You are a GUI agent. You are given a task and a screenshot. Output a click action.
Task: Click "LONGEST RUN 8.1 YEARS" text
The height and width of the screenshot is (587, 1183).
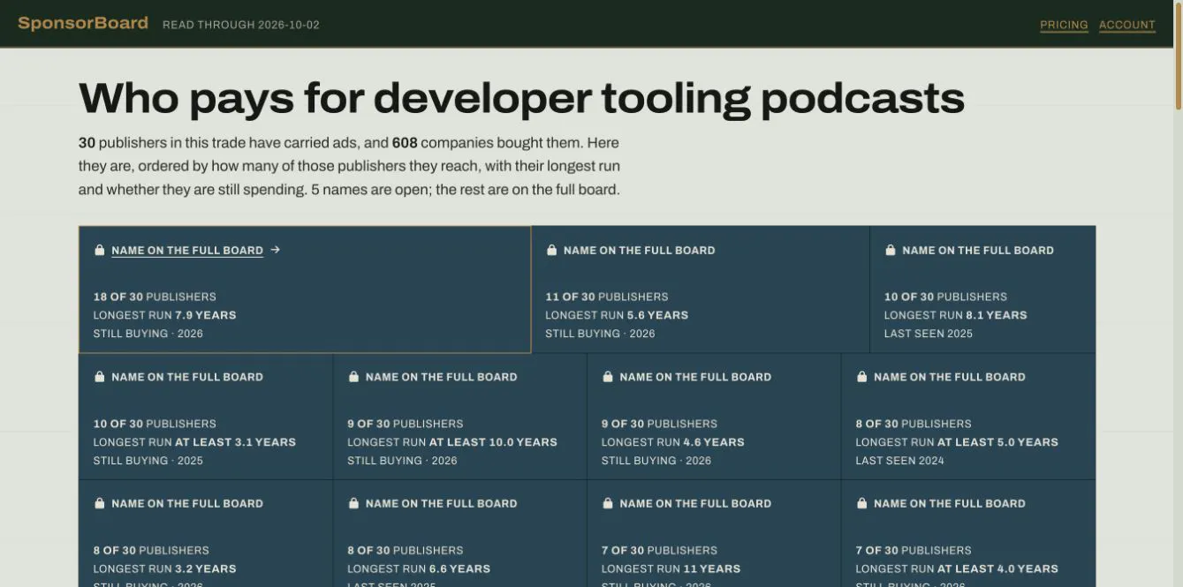pyautogui.click(x=956, y=315)
